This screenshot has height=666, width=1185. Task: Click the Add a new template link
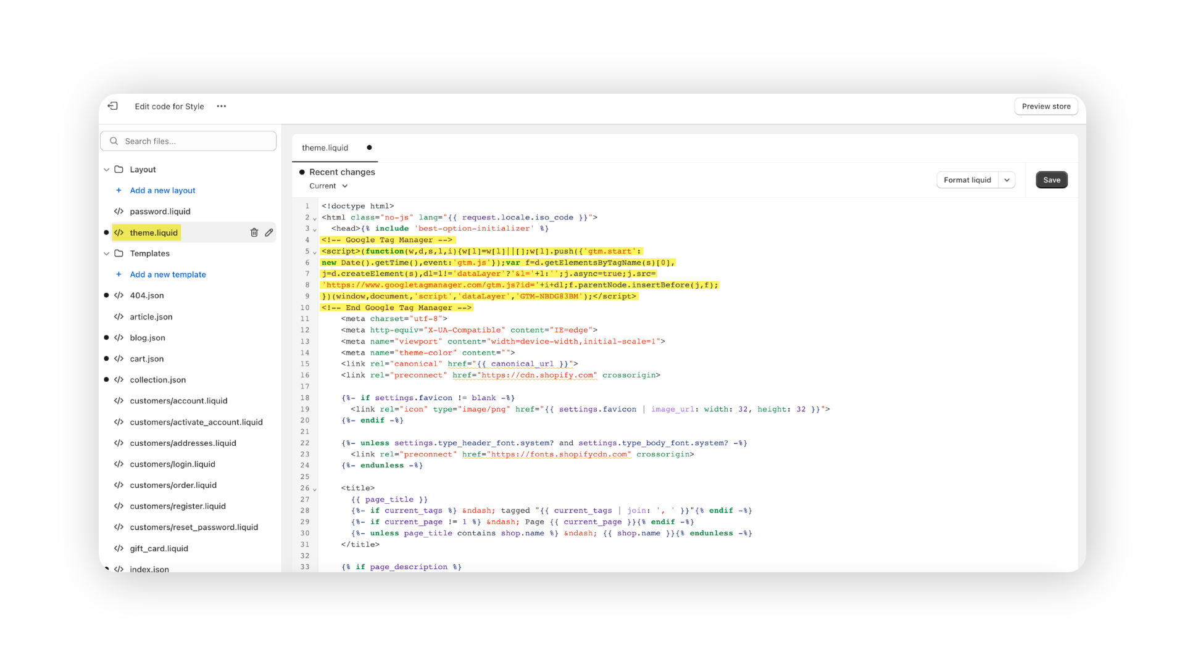coord(168,274)
